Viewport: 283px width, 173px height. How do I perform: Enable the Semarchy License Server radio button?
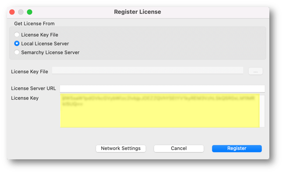[17, 53]
